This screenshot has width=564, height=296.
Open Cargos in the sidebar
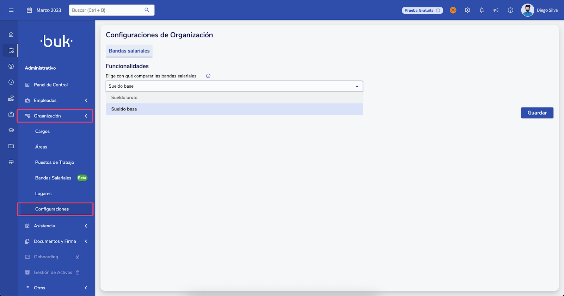click(42, 131)
